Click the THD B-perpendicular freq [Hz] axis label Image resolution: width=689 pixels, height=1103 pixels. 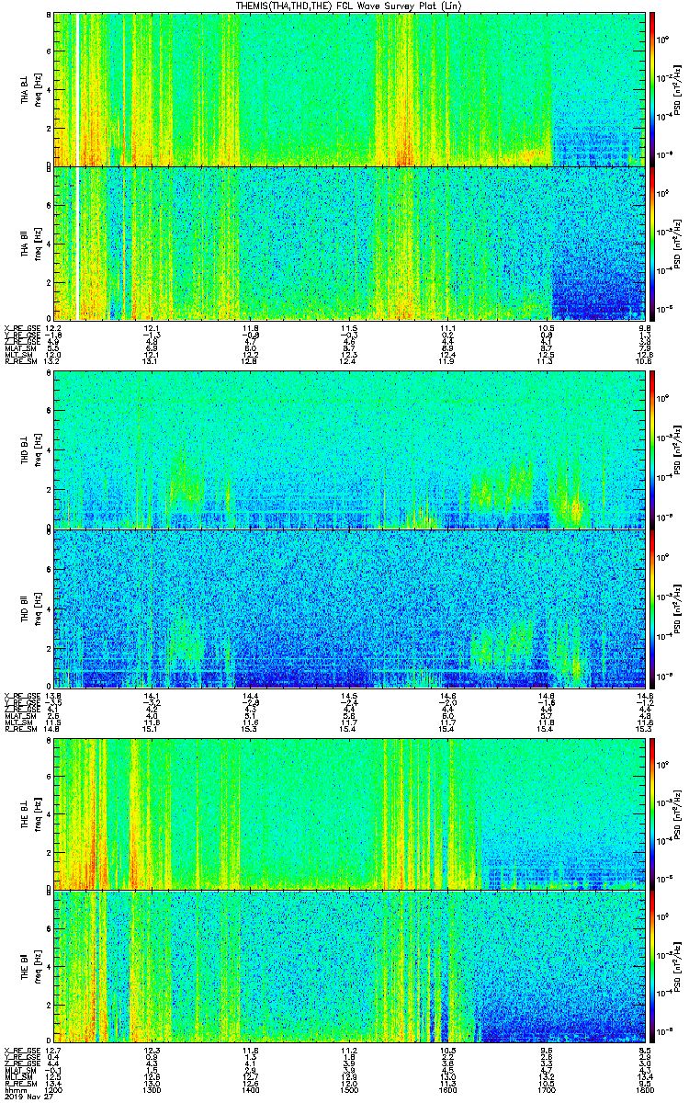[37, 450]
